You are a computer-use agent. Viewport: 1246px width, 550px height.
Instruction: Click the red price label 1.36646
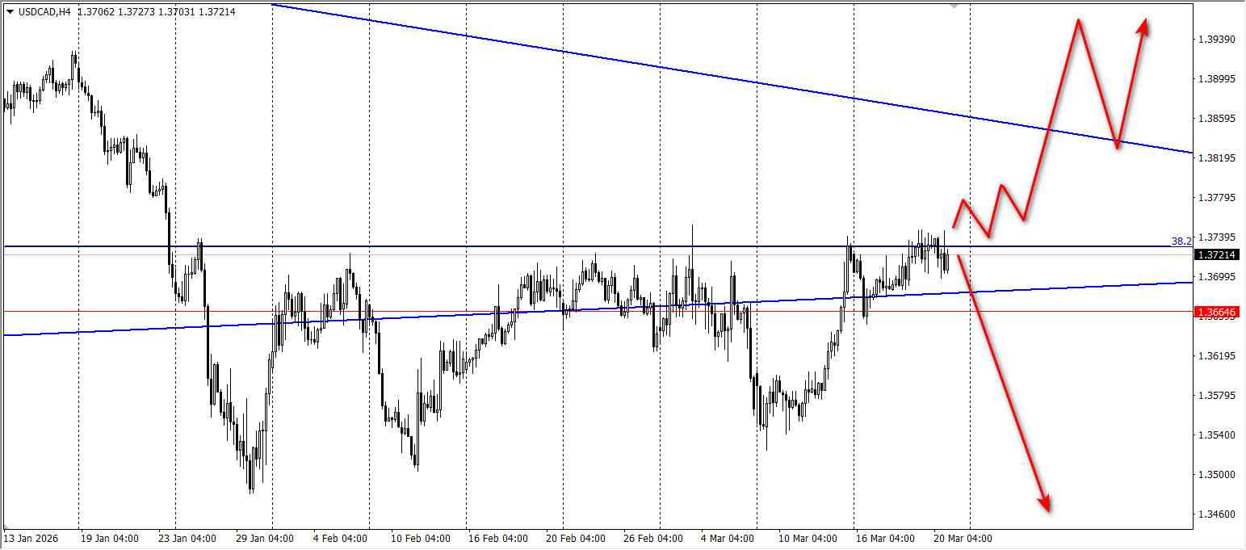(1218, 312)
